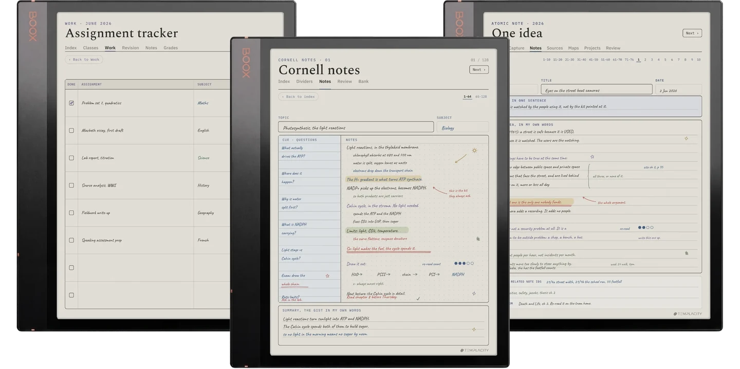Tap Title field 'Eyes on the street beat cameras'

[x=597, y=89]
